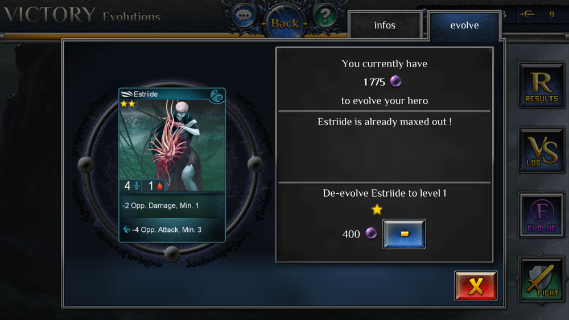Close the dialog with the red X

click(x=476, y=286)
